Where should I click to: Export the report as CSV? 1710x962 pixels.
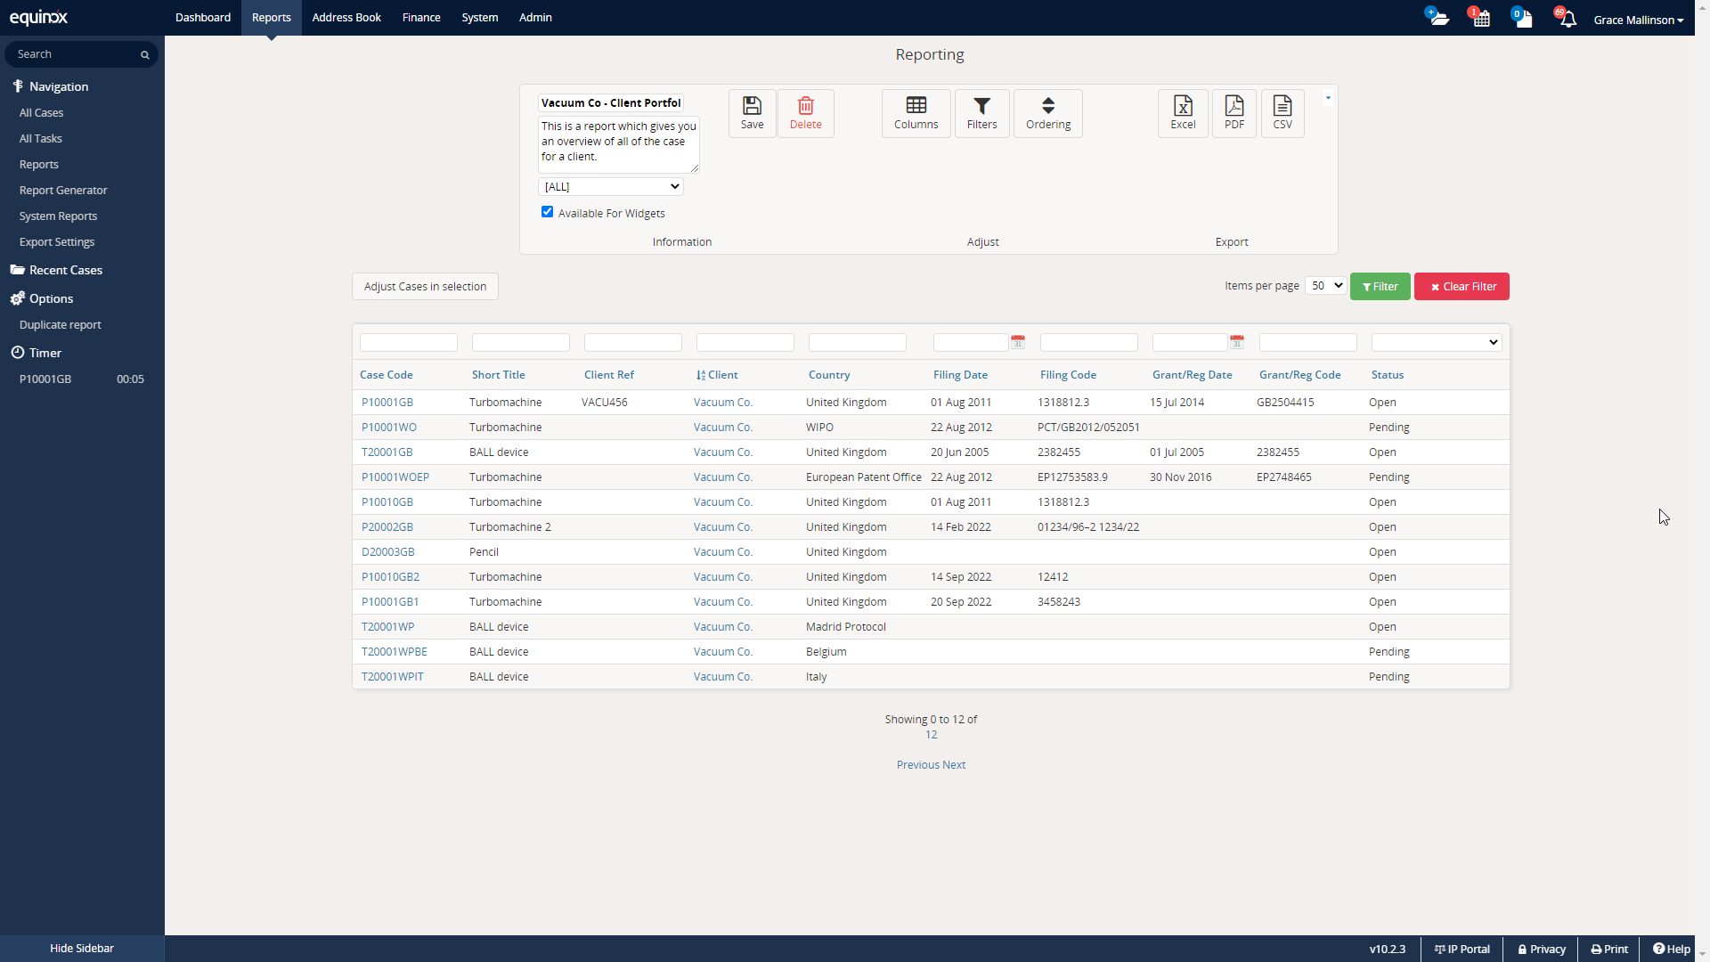[1282, 113]
